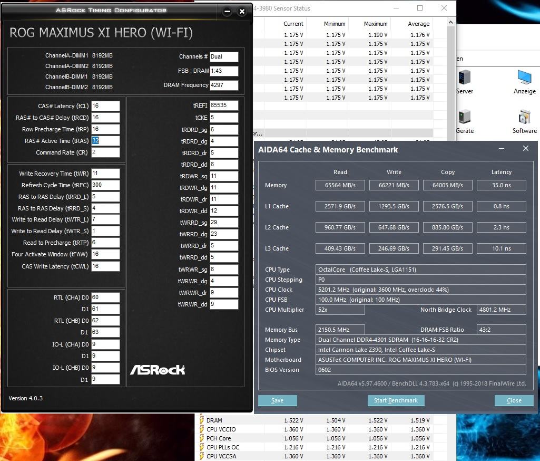This screenshot has width=540, height=461.
Task: Click the tRDWR_dd field showing 12
Action: pyautogui.click(x=224, y=210)
